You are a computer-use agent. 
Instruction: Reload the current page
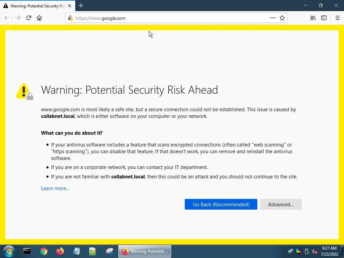pyautogui.click(x=29, y=18)
